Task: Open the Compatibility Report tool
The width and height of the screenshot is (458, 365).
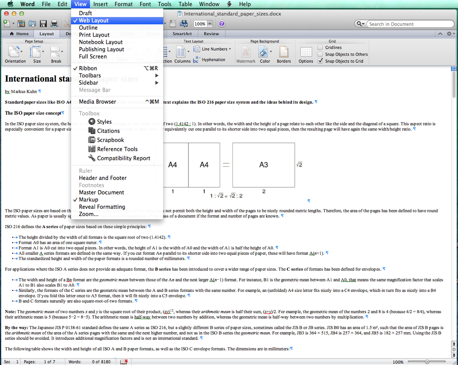Action: (123, 158)
